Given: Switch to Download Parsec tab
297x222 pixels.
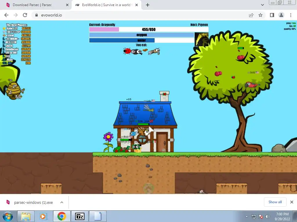Looking at the screenshot, I should tap(36, 5).
